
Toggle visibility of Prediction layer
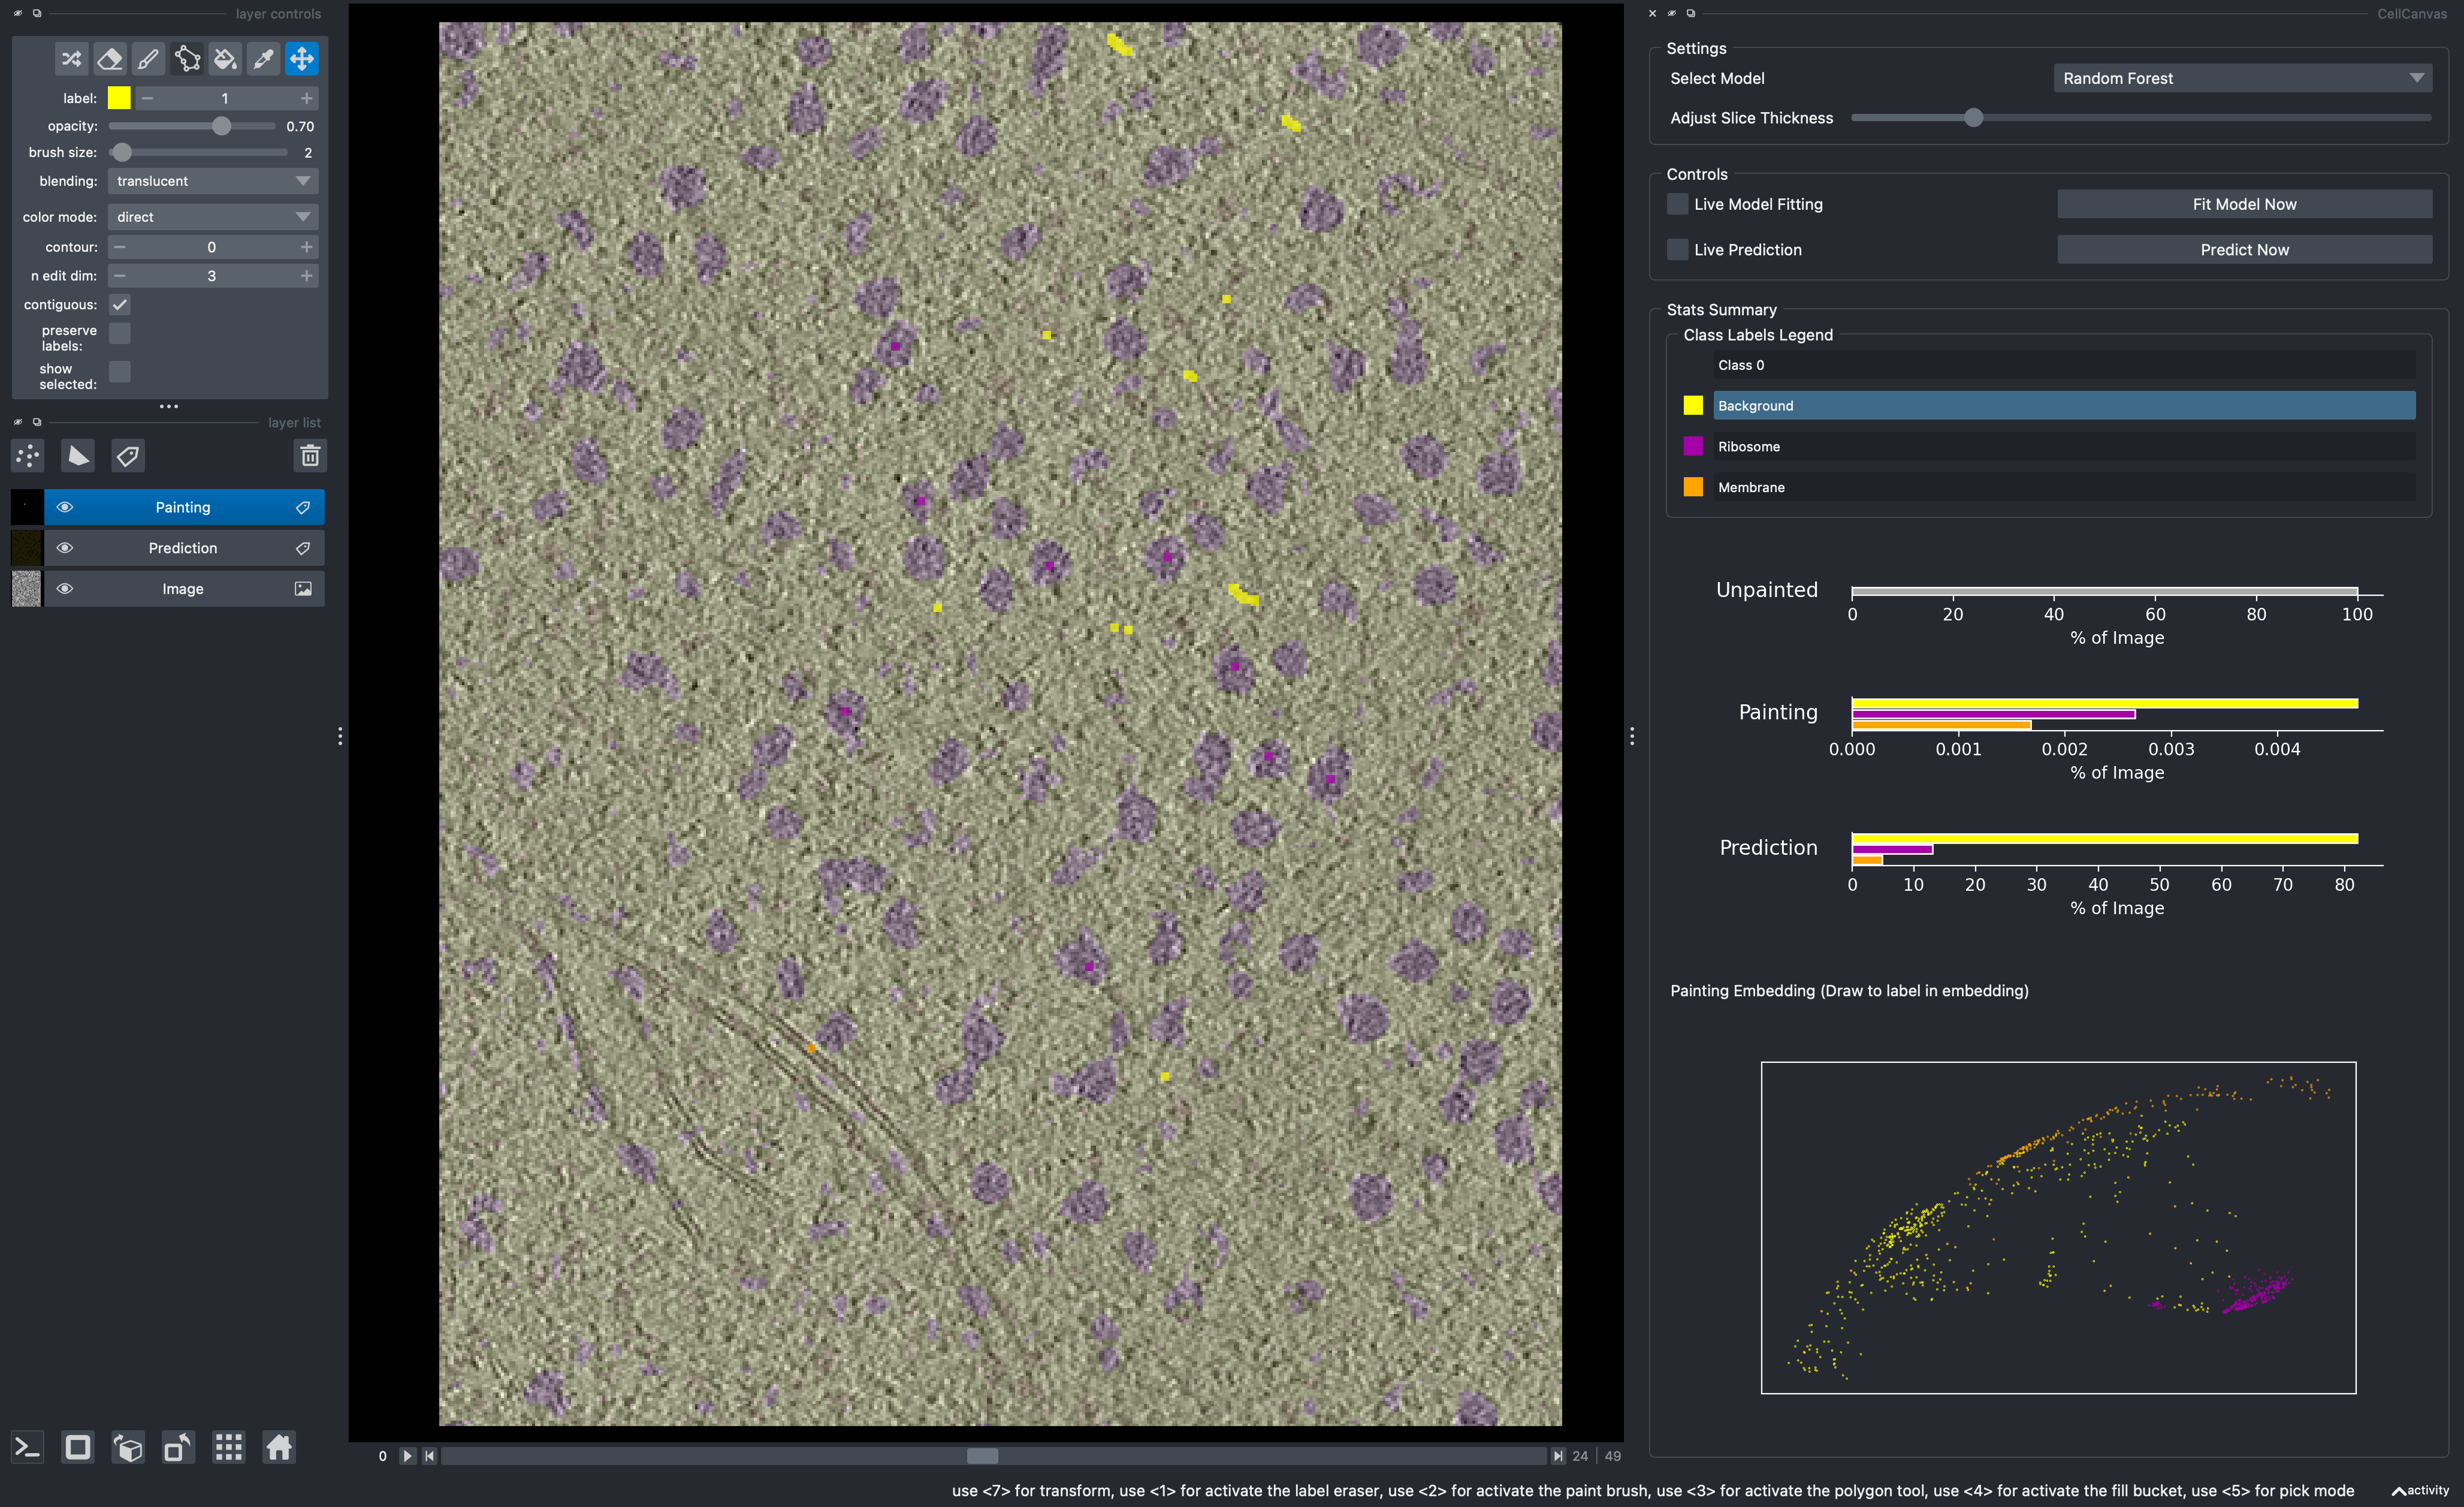click(64, 547)
